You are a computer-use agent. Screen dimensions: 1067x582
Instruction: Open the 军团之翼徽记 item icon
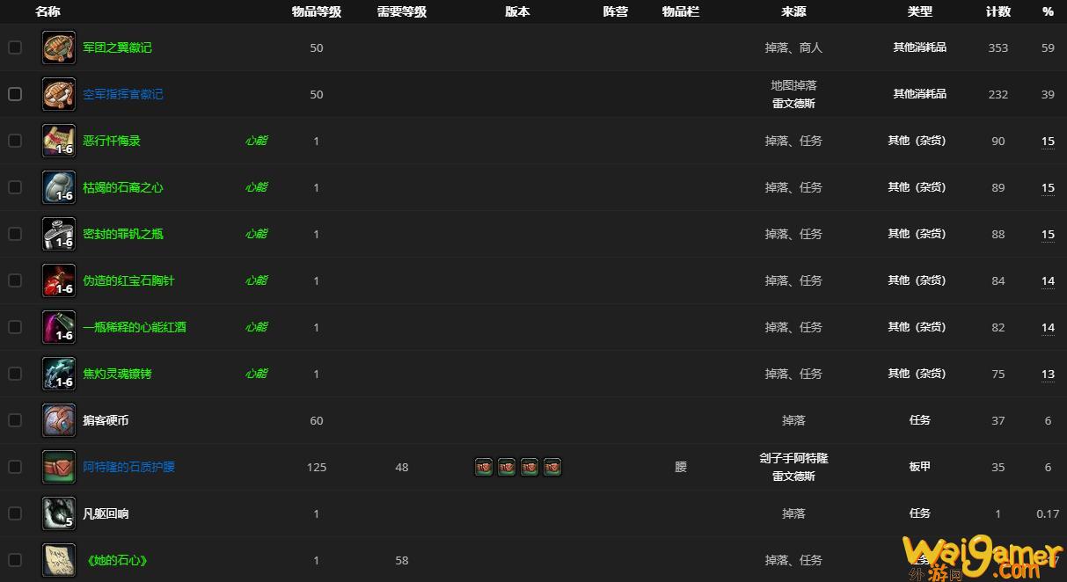tap(59, 47)
